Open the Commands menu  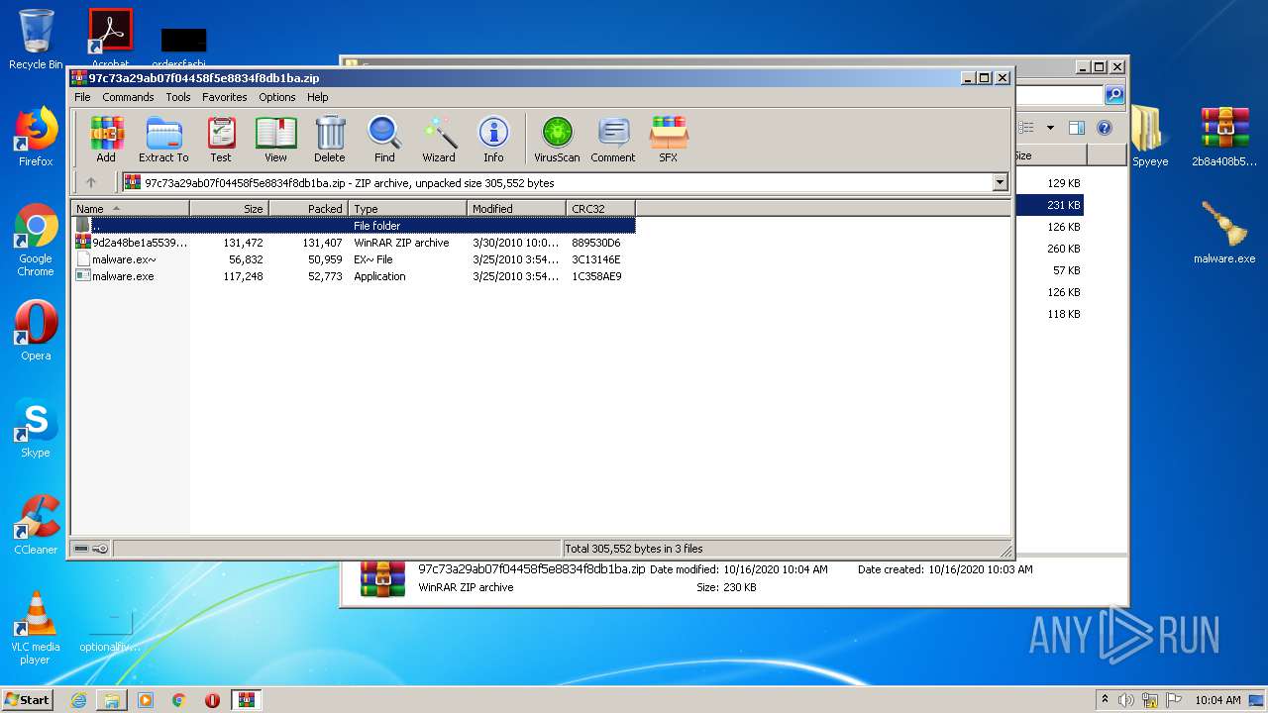pos(128,97)
